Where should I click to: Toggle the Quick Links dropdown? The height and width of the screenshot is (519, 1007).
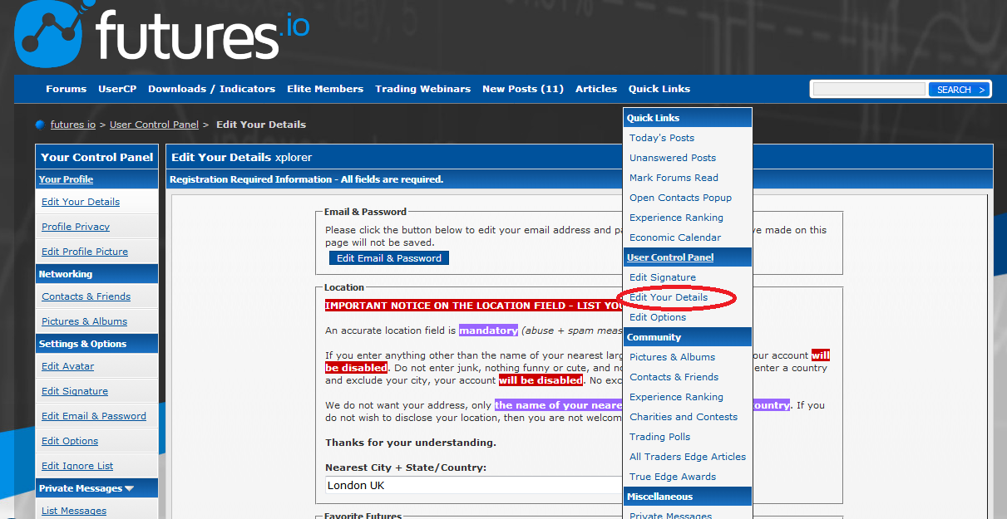pyautogui.click(x=659, y=89)
